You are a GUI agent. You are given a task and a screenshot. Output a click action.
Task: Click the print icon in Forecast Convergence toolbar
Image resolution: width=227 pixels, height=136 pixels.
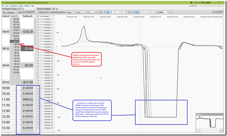click(x=216, y=12)
